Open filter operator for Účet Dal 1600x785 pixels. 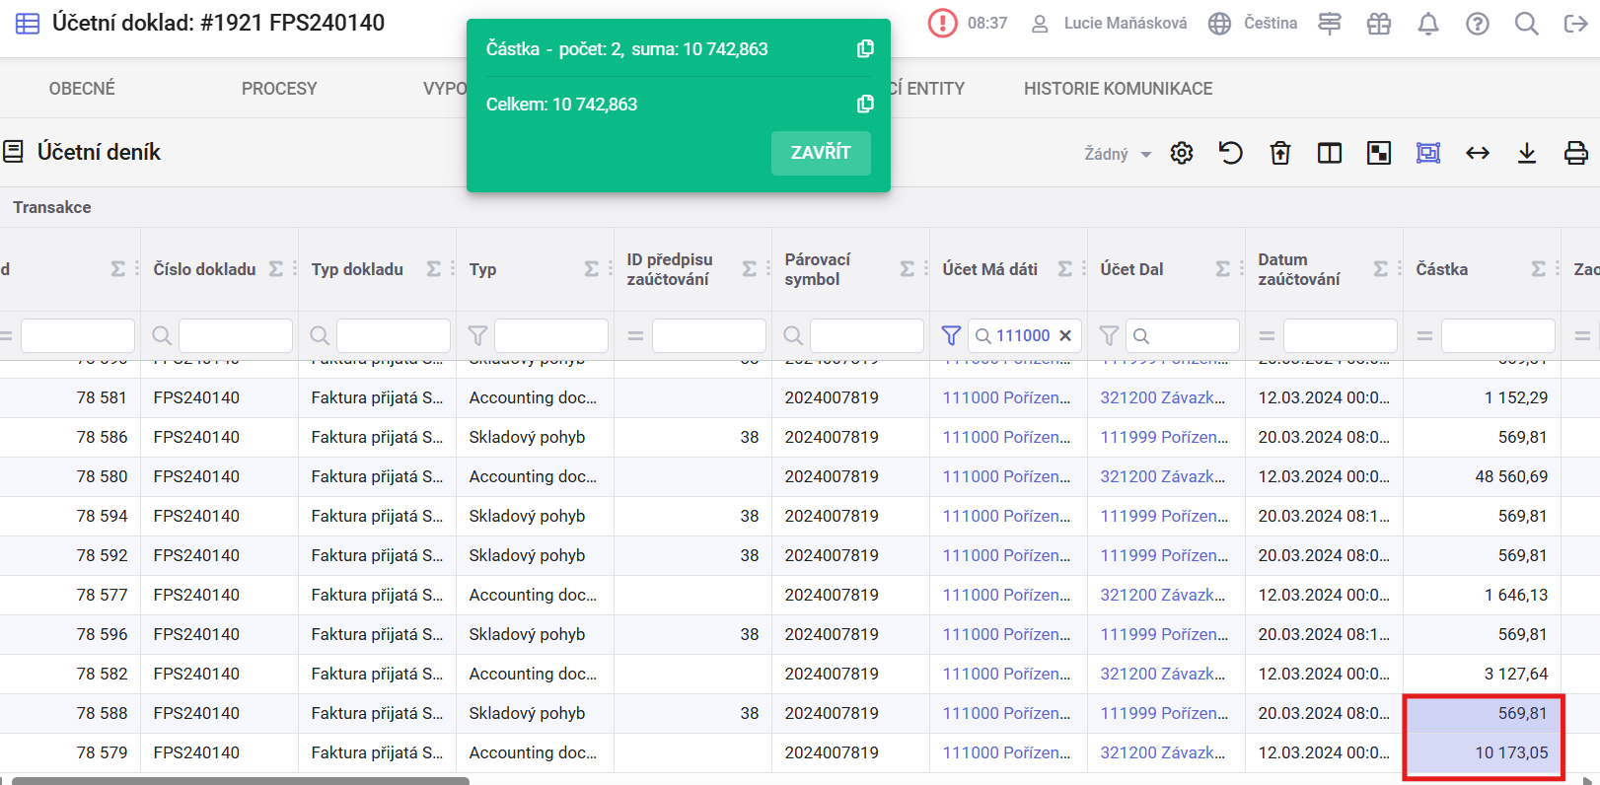coord(1109,336)
